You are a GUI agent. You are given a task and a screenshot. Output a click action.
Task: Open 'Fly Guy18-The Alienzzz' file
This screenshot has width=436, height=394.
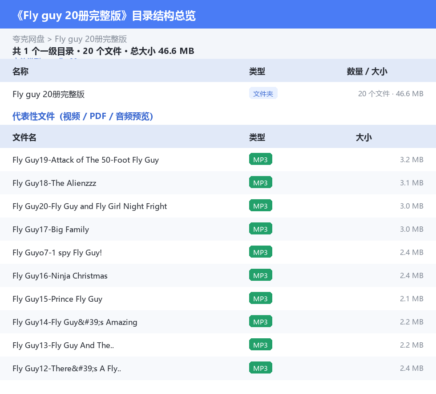pos(54,183)
